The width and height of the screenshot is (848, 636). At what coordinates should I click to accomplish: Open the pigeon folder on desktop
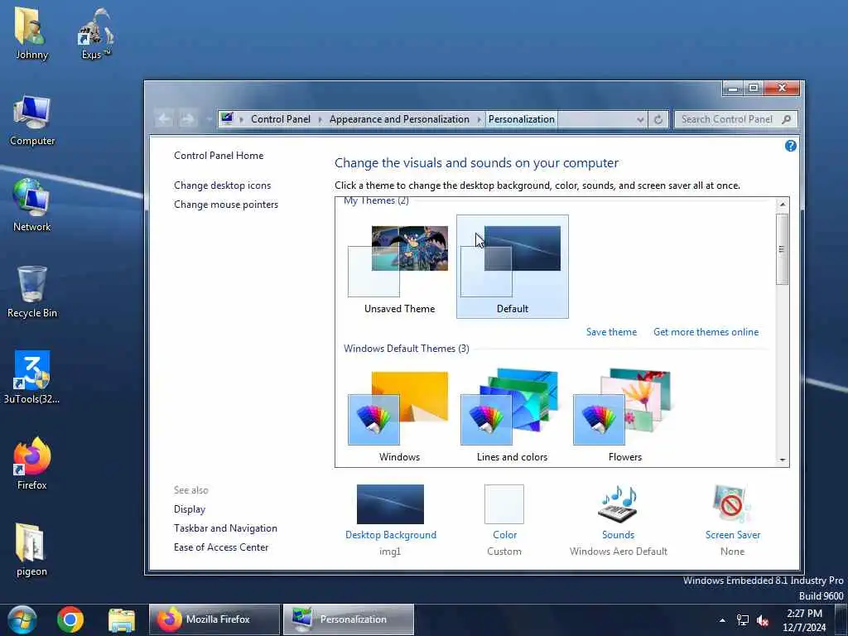click(x=32, y=550)
